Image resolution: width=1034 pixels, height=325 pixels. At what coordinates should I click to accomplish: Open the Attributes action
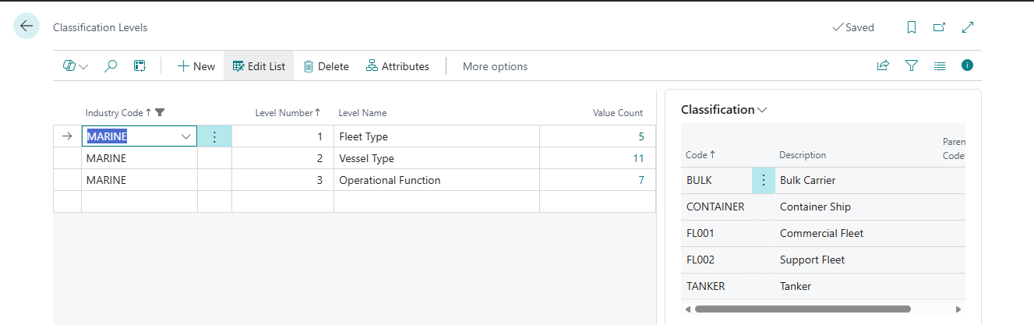pyautogui.click(x=397, y=66)
